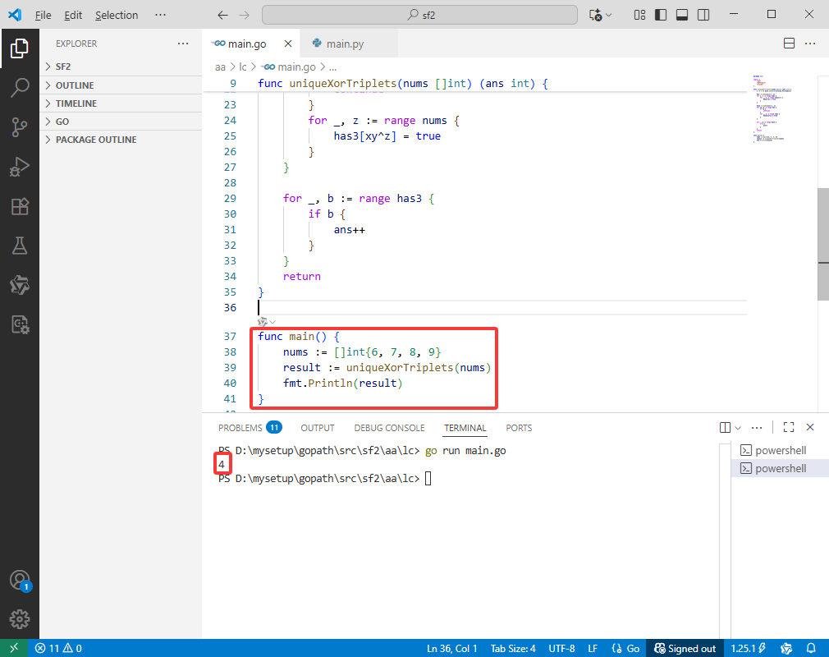
Task: Change Tab Size: 4 in status bar
Action: tap(513, 648)
